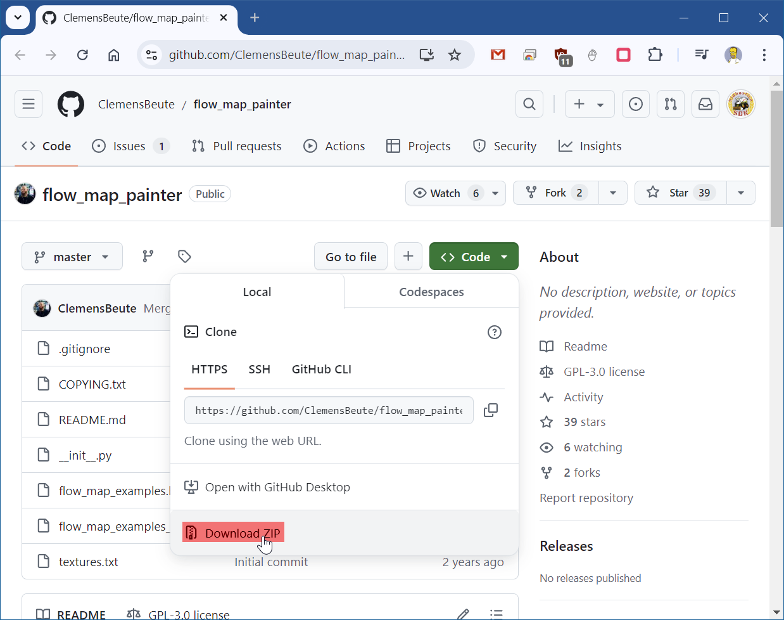Viewport: 784px width, 620px height.
Task: Open the shield extension with badge 11
Action: (562, 56)
